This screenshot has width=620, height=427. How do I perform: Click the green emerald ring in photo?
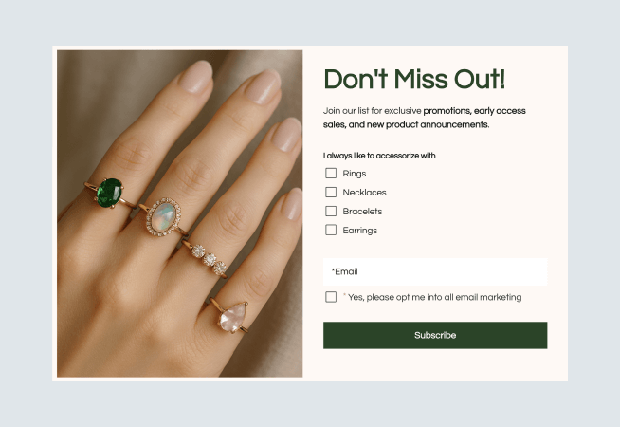pyautogui.click(x=109, y=193)
